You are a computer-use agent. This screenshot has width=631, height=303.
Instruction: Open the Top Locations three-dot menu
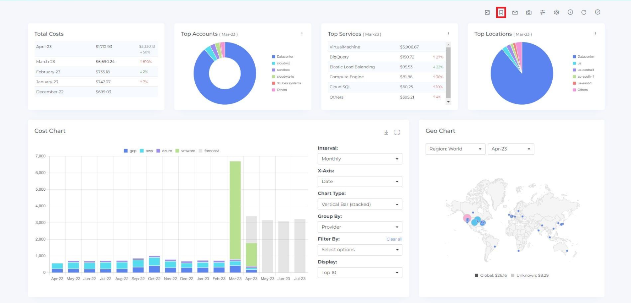(595, 34)
